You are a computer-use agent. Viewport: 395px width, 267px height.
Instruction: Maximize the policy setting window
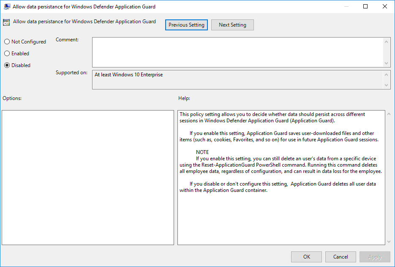365,6
